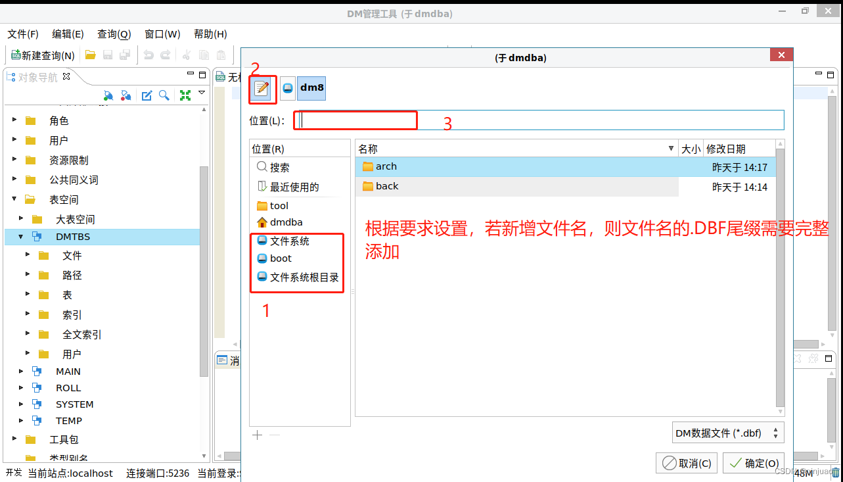
Task: Expand the 角色 tree node
Action: pos(14,120)
